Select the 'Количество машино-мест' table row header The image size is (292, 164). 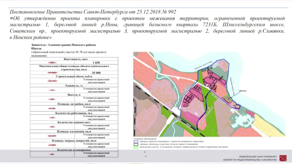(74, 122)
